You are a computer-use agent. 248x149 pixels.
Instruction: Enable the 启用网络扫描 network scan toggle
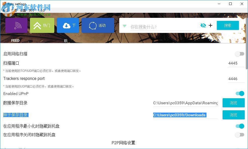point(239,54)
